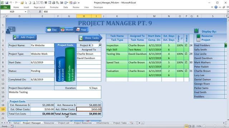This screenshot has height=128, width=229.
Task: Switch to the Project Tasks sheet tab
Action: [120, 123]
